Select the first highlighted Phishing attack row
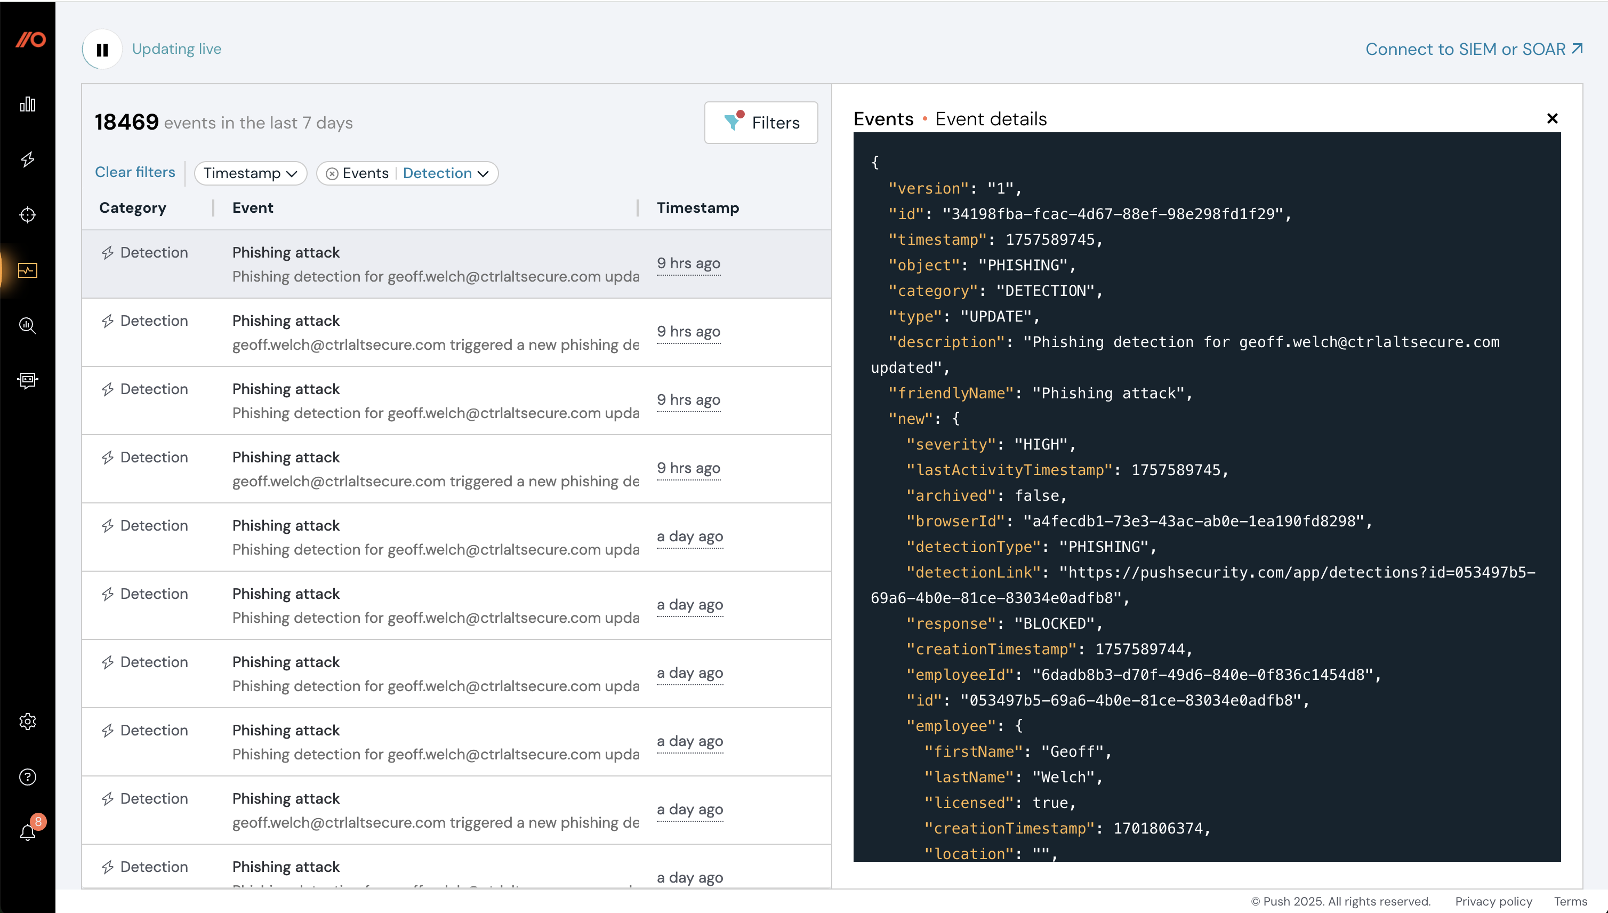Image resolution: width=1608 pixels, height=913 pixels. (x=456, y=264)
